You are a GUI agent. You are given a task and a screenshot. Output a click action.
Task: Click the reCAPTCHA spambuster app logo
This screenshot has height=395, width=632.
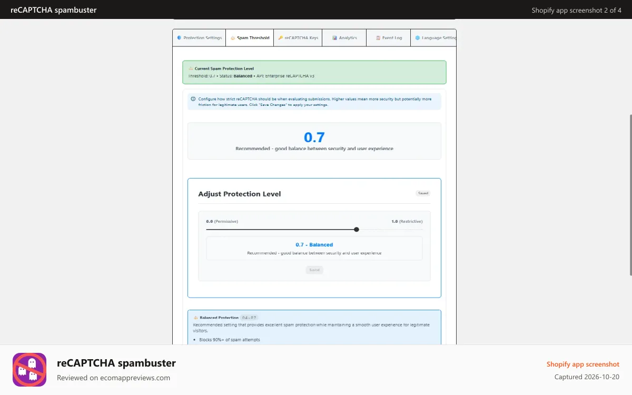point(29,370)
